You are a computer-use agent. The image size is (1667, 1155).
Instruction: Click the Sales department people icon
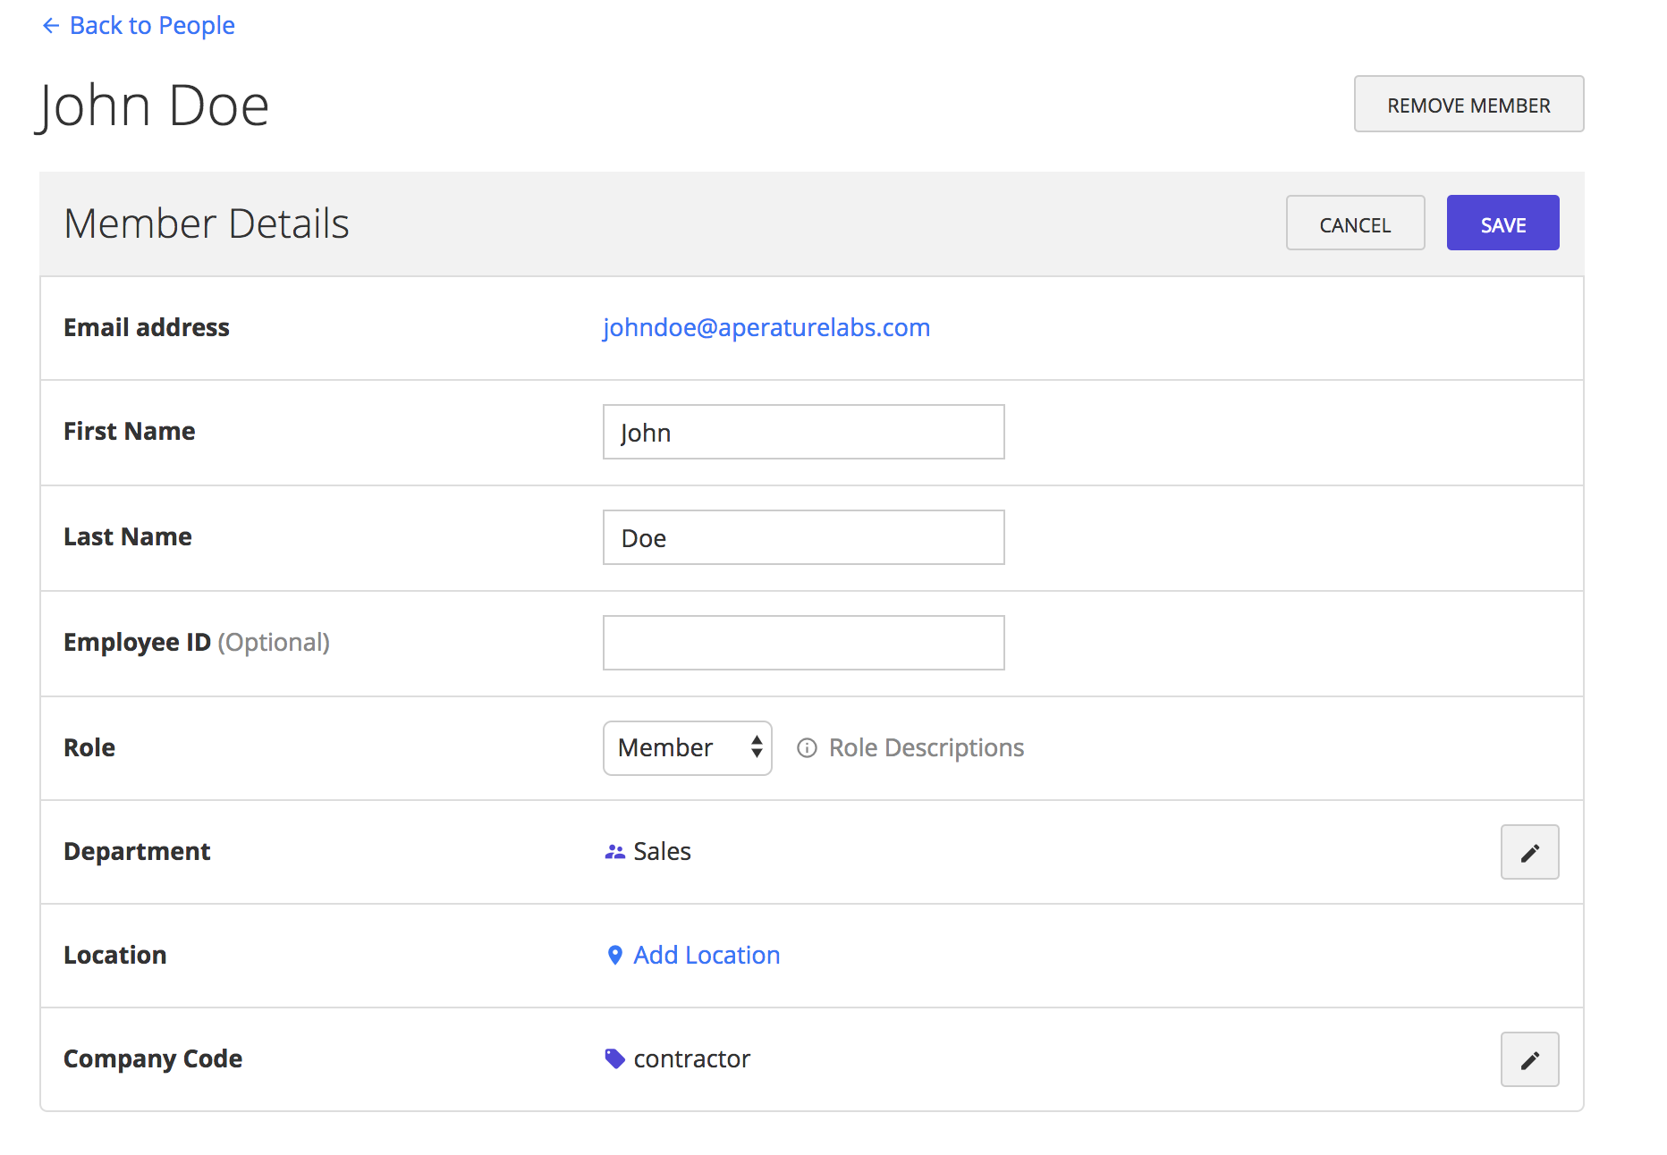point(614,852)
